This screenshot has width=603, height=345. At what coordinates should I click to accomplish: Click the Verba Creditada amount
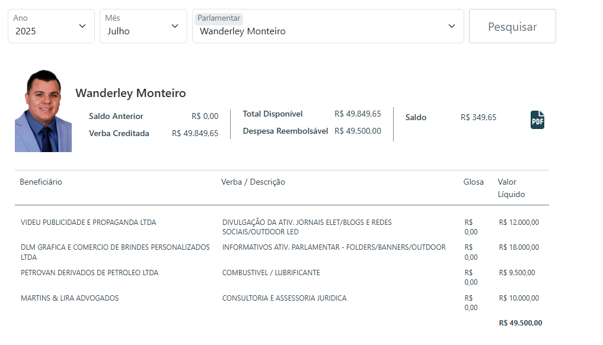coord(194,133)
